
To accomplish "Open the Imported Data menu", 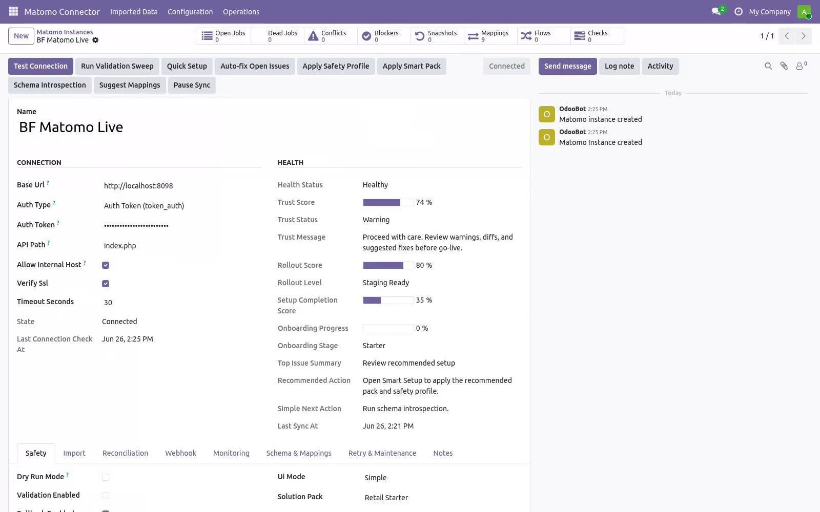I will (x=134, y=12).
